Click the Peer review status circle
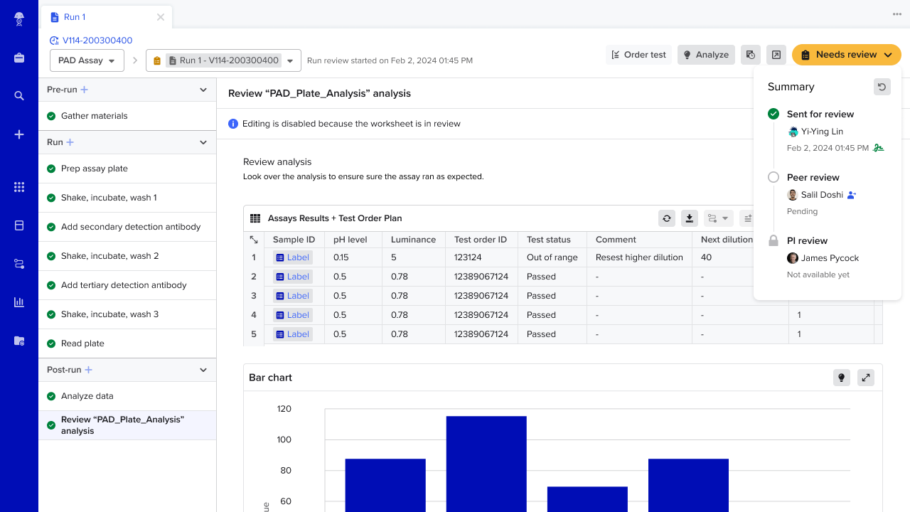This screenshot has width=910, height=512. click(773, 177)
